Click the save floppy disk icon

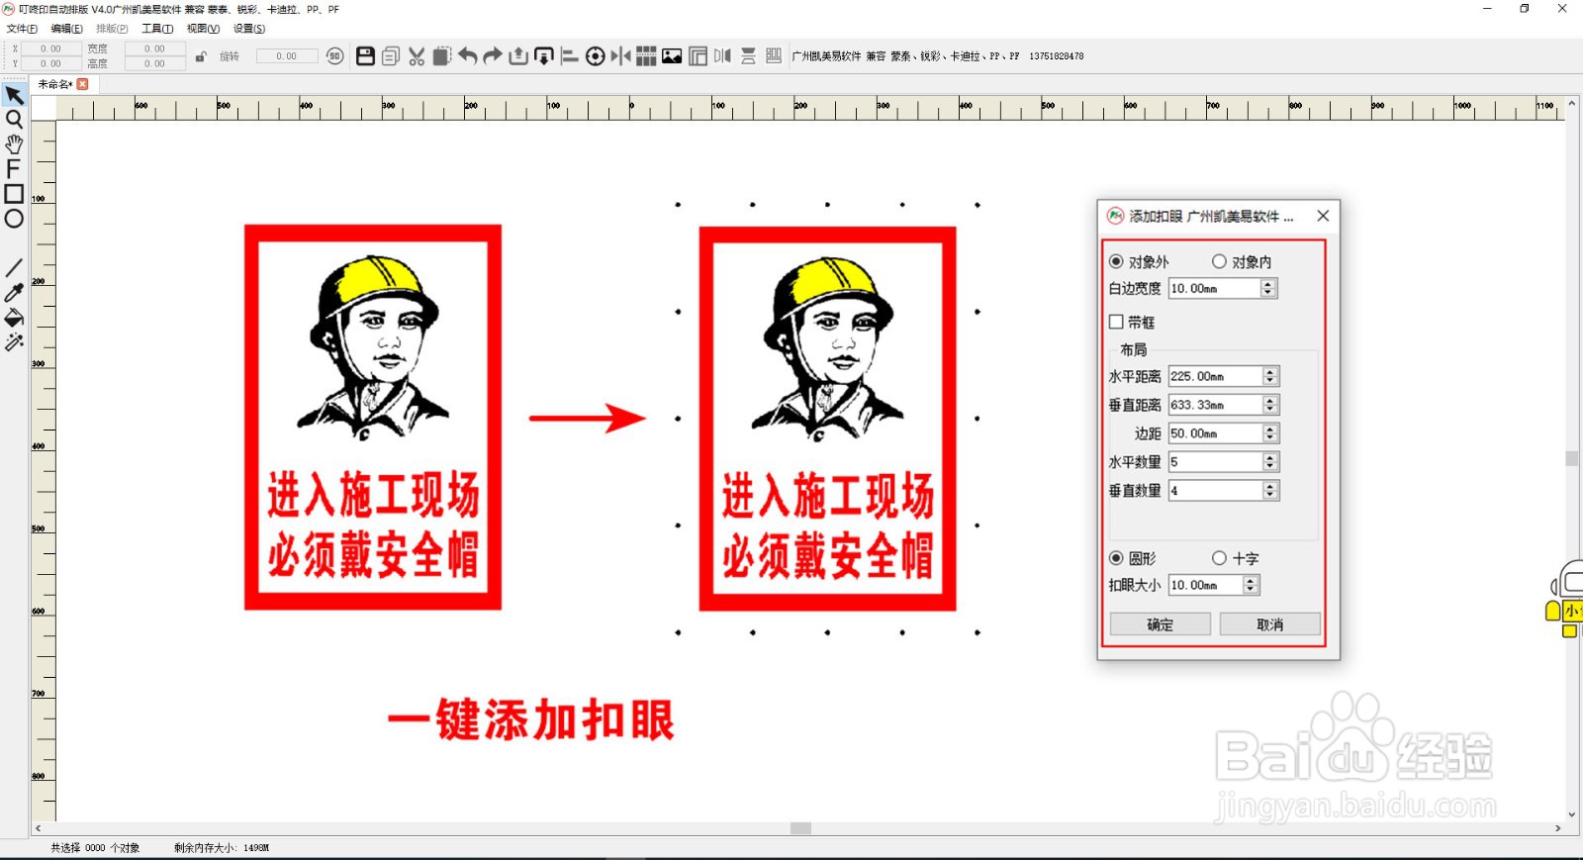pyautogui.click(x=365, y=56)
